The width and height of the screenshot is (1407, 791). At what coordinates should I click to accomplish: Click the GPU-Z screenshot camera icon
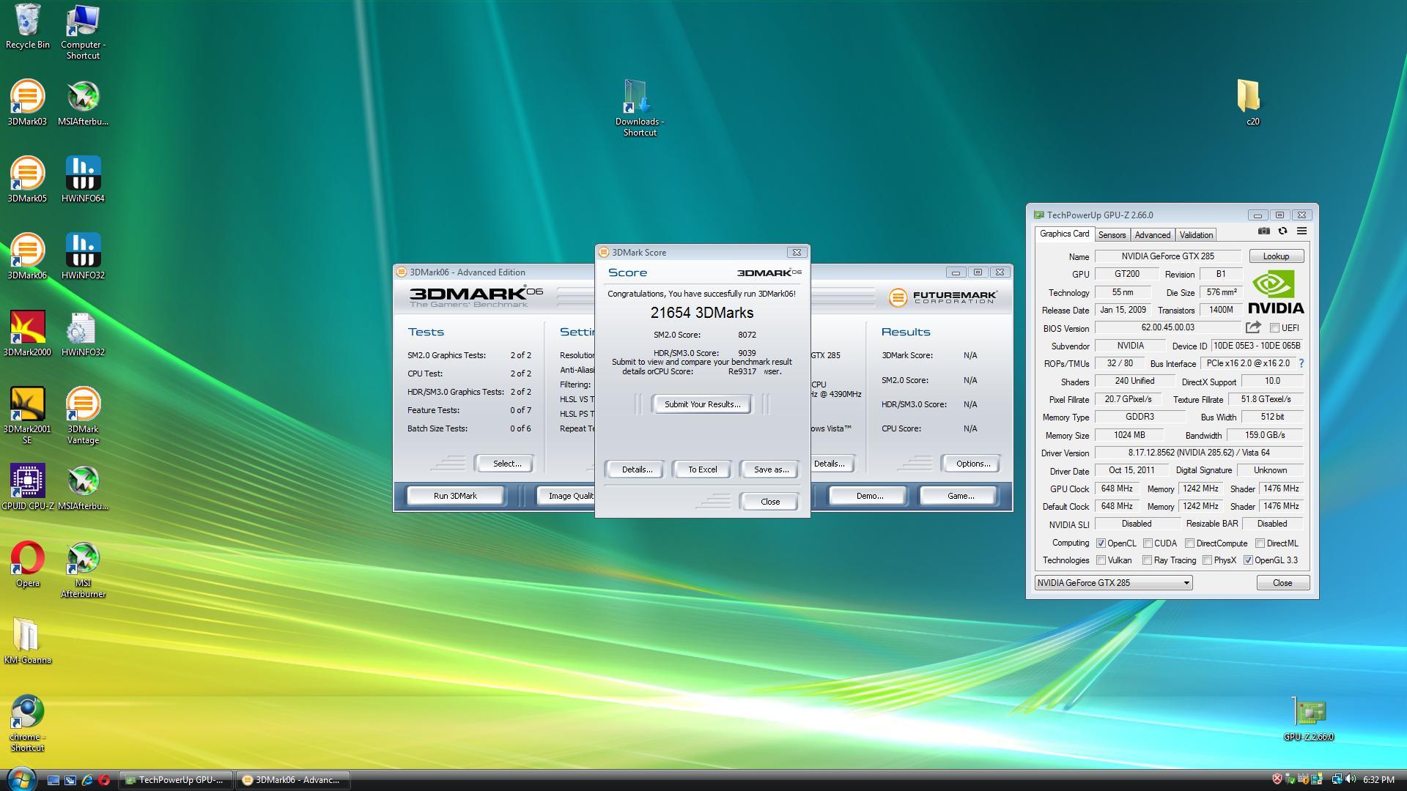pyautogui.click(x=1264, y=231)
